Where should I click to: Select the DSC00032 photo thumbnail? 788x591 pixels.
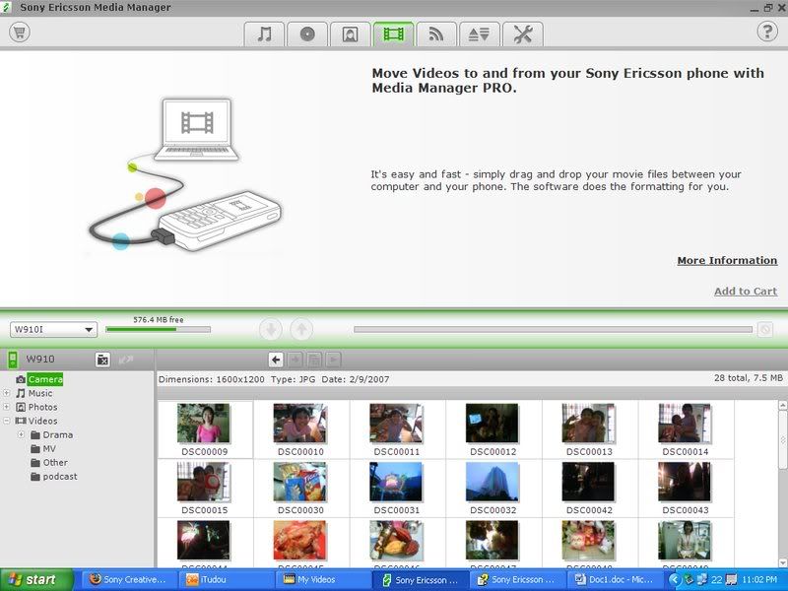tap(492, 483)
